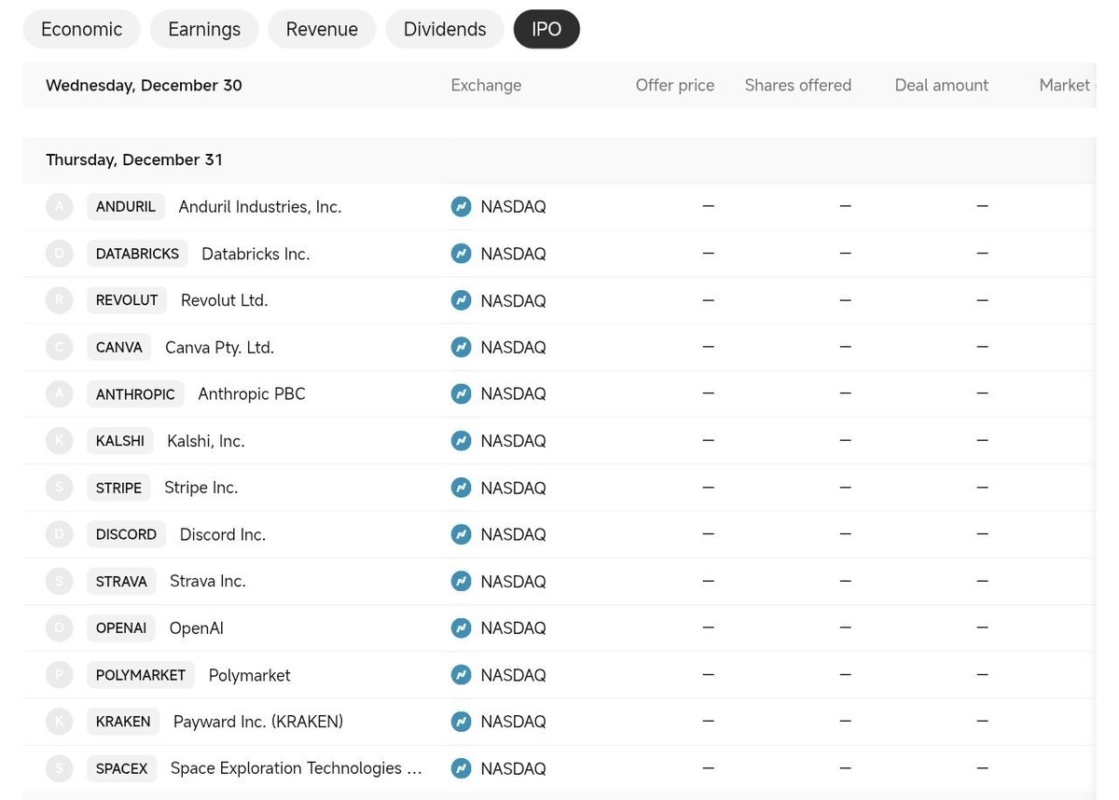1119x800 pixels.
Task: Click the Canva Pty. Ltd. company name
Action: point(219,347)
